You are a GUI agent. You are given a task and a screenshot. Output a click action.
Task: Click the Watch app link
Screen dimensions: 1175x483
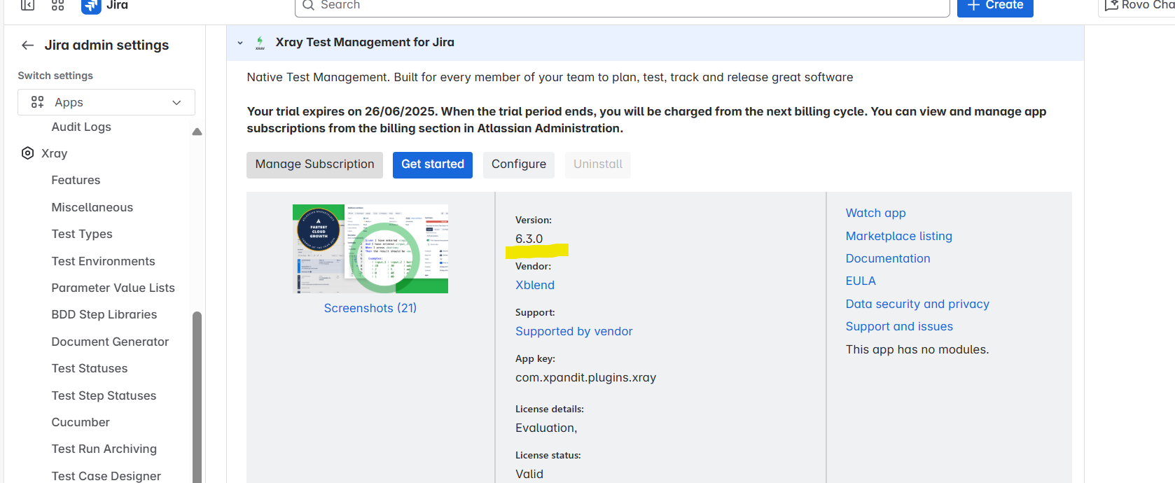coord(876,213)
